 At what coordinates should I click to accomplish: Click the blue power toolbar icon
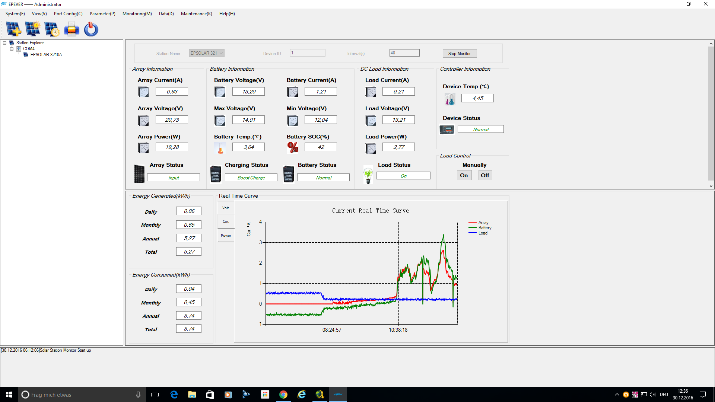tap(91, 29)
